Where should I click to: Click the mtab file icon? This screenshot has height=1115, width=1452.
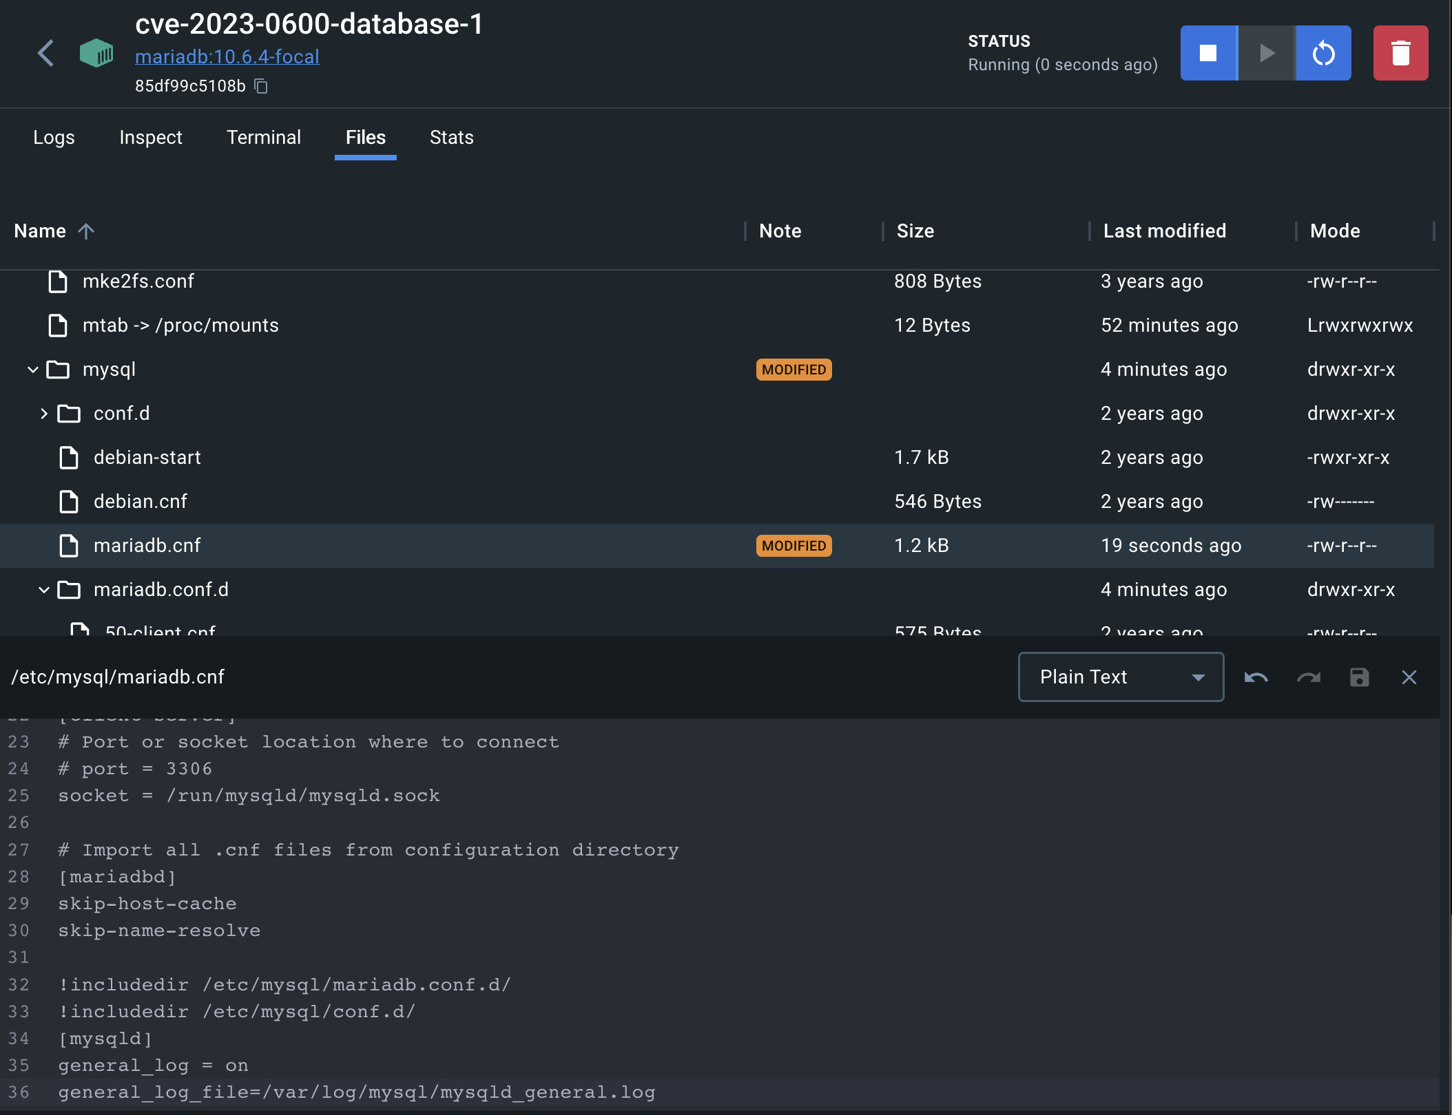click(x=58, y=326)
